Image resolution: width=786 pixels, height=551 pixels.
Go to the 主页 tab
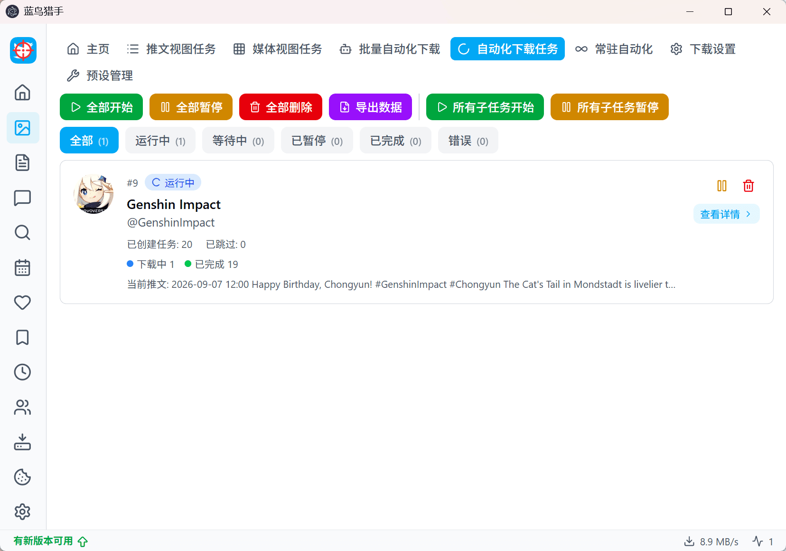88,49
